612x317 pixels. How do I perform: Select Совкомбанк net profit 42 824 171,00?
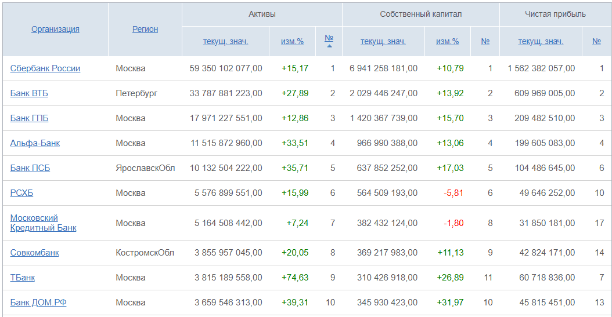(547, 253)
